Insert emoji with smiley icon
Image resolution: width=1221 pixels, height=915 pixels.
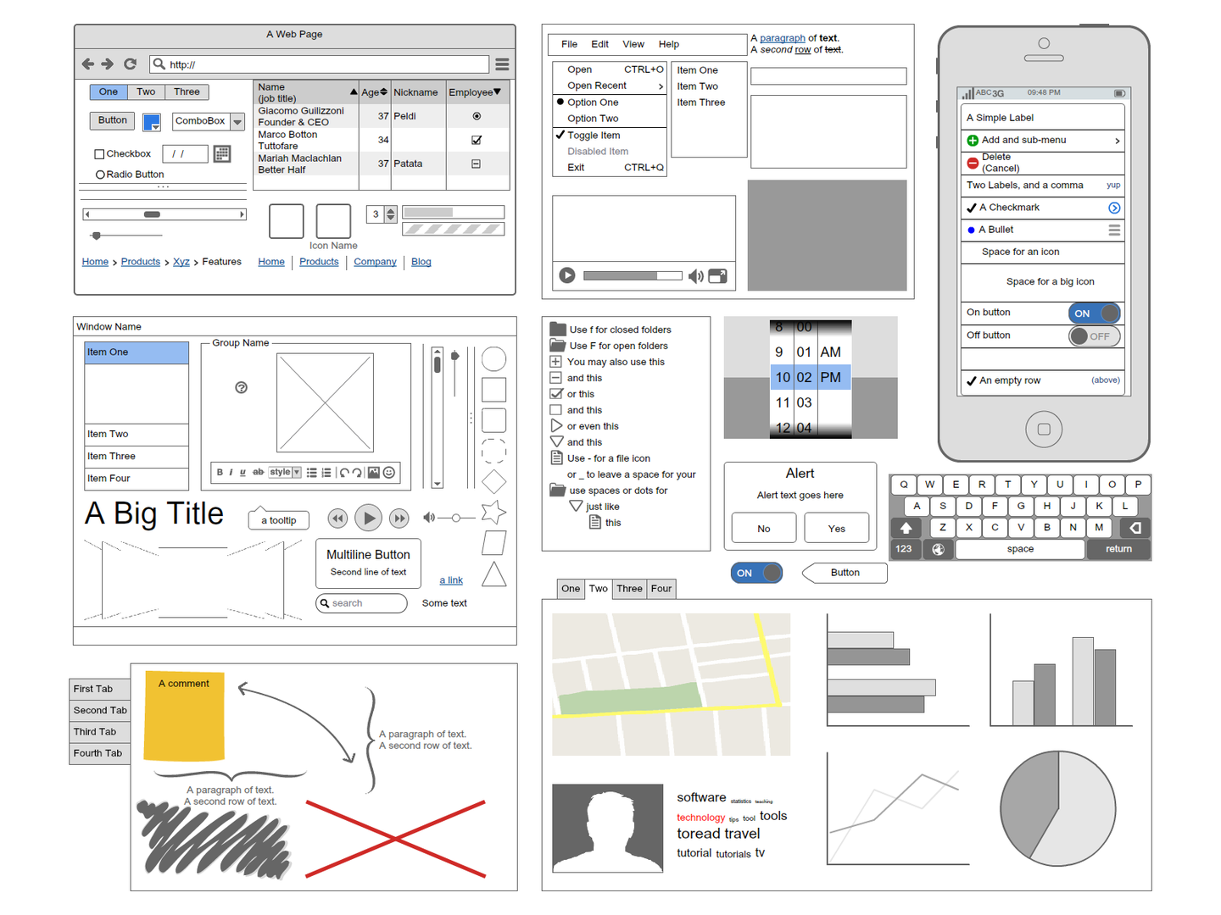coord(389,473)
